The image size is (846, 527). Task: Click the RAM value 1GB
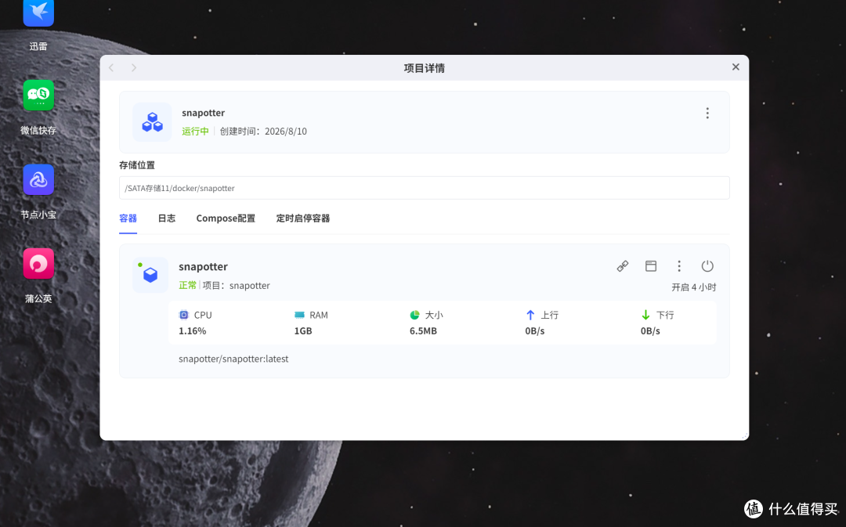pos(302,330)
